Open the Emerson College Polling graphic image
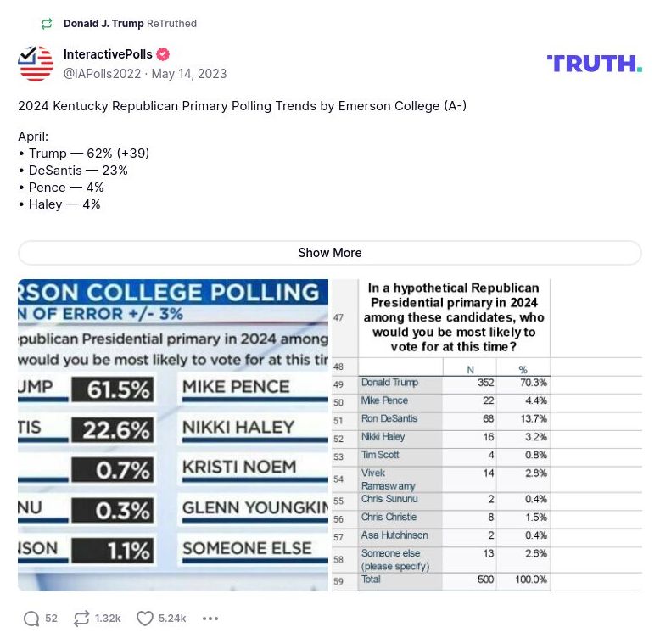This screenshot has width=660, height=644. [x=173, y=435]
